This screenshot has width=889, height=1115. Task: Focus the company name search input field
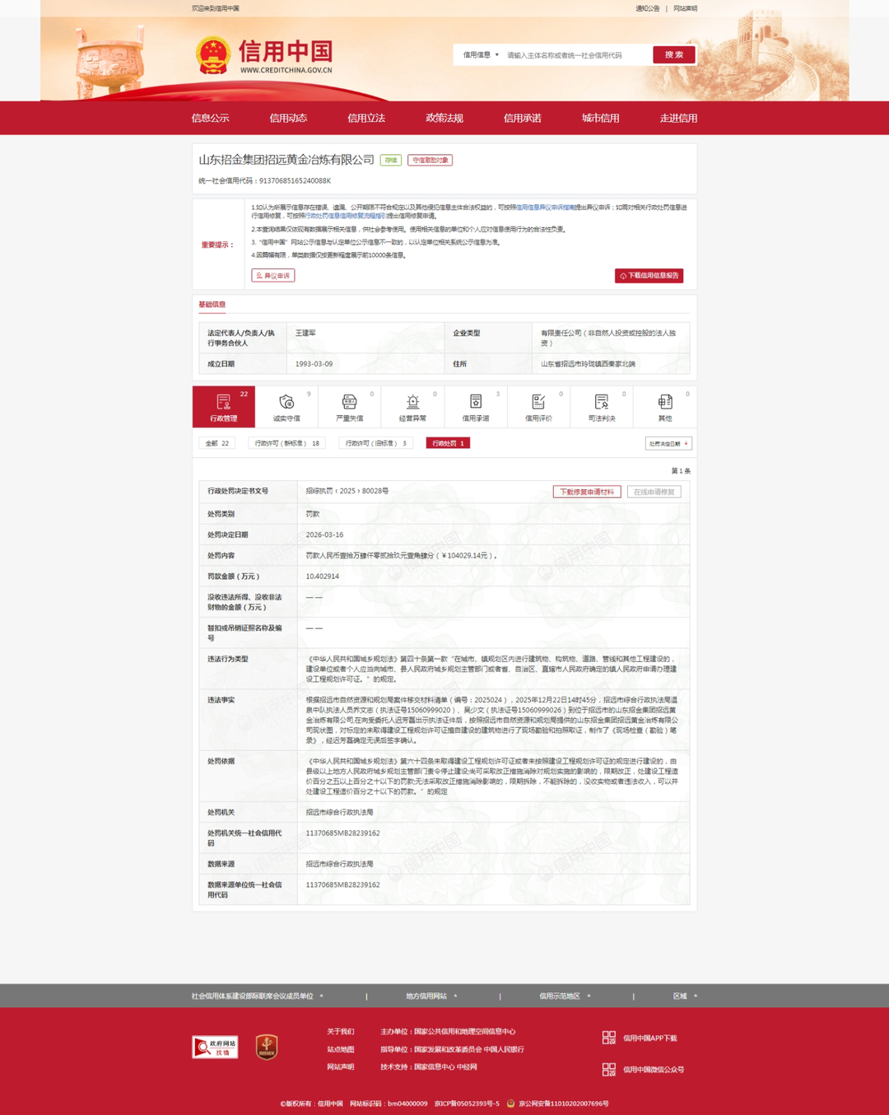576,55
